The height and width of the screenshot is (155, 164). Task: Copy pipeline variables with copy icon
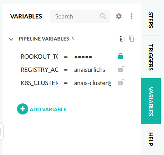coord(132,39)
